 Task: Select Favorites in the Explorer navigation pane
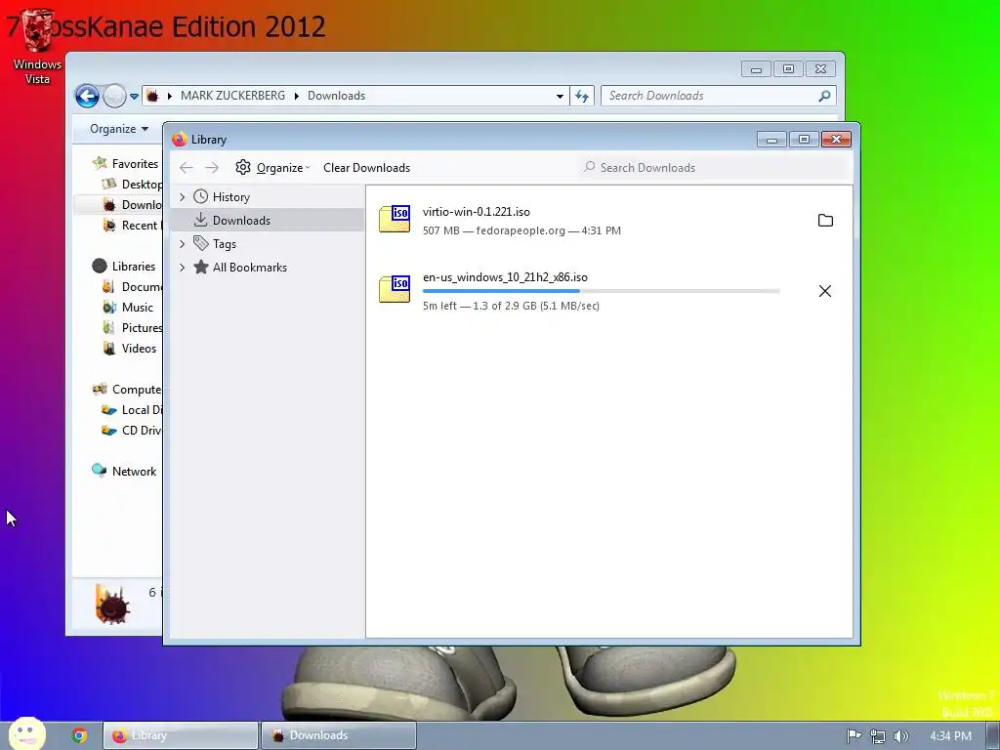click(135, 164)
